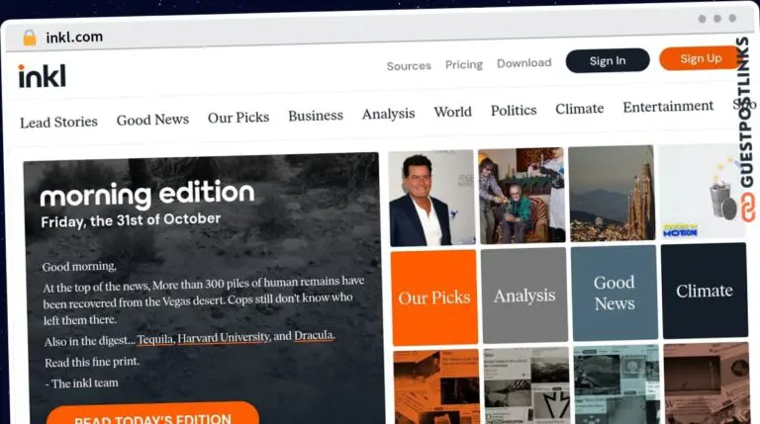Open the red-tinted newspaper collage thumbnail
Screen dimensions: 760x424
coord(708,382)
